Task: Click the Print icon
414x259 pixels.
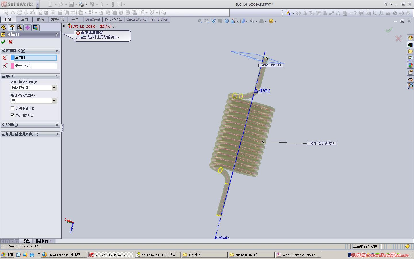Action: (x=81, y=4)
